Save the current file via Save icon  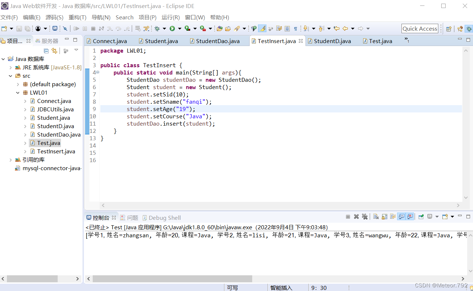(18, 28)
